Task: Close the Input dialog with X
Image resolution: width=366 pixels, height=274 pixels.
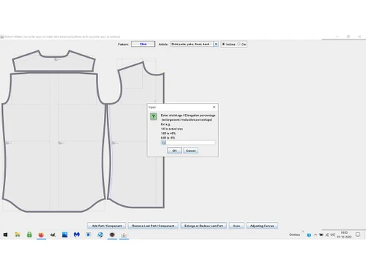Action: pyautogui.click(x=214, y=107)
